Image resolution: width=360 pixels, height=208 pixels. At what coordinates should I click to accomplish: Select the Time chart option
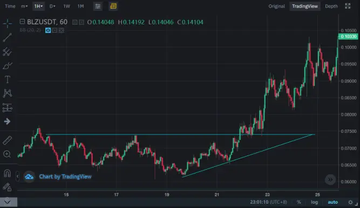10,6
